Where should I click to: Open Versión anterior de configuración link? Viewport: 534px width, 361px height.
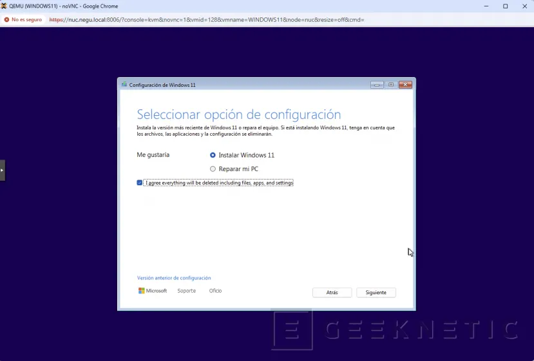pyautogui.click(x=174, y=278)
